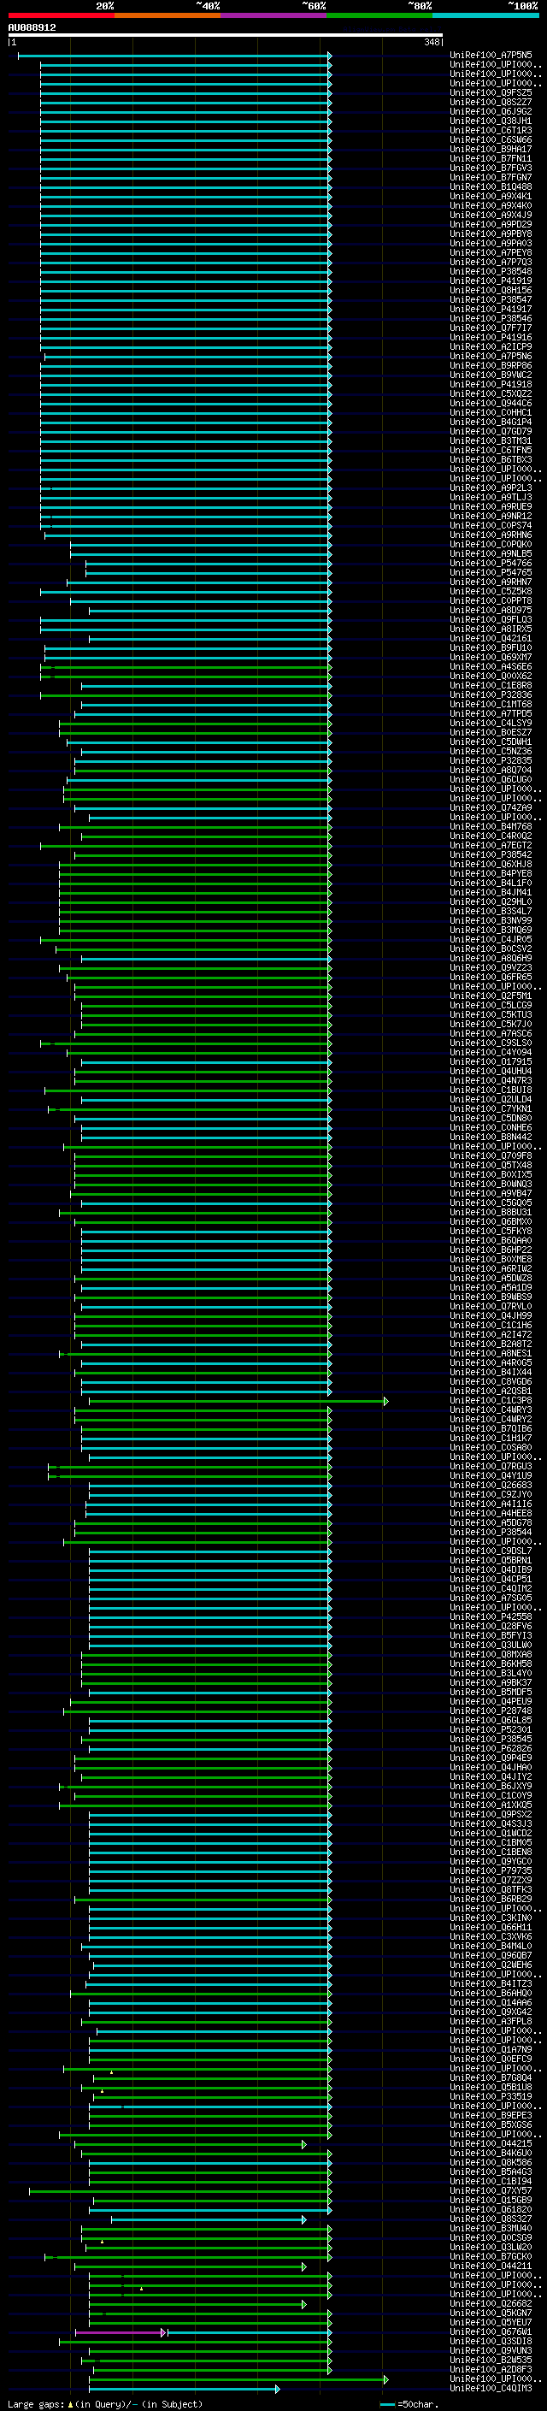547x2411 pixels.
Task: Select the UniRef100_Q3SDI8 label
Action: [x=491, y=2341]
